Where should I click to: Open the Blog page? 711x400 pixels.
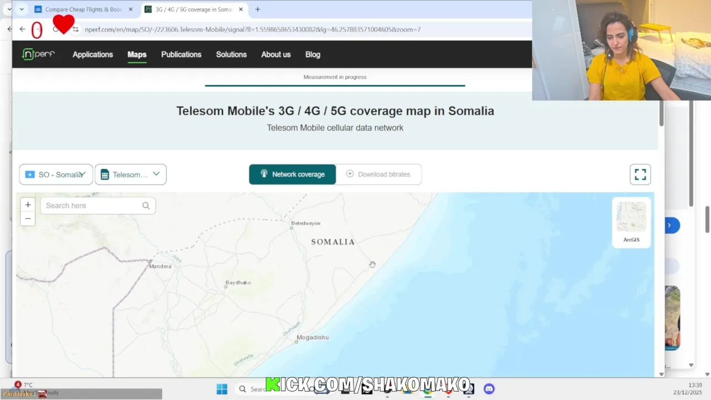pyautogui.click(x=313, y=54)
